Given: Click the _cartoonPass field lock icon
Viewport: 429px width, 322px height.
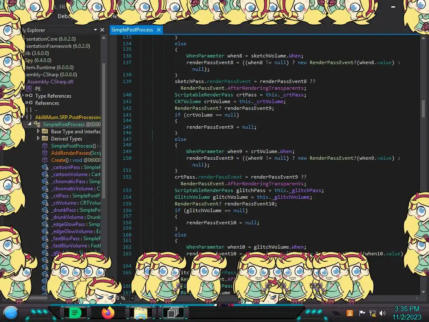Looking at the screenshot, I should point(45,167).
